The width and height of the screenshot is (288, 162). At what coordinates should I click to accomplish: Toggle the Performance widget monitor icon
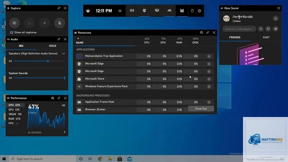(x=157, y=10)
